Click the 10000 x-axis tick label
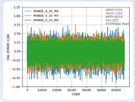 tap(42, 90)
